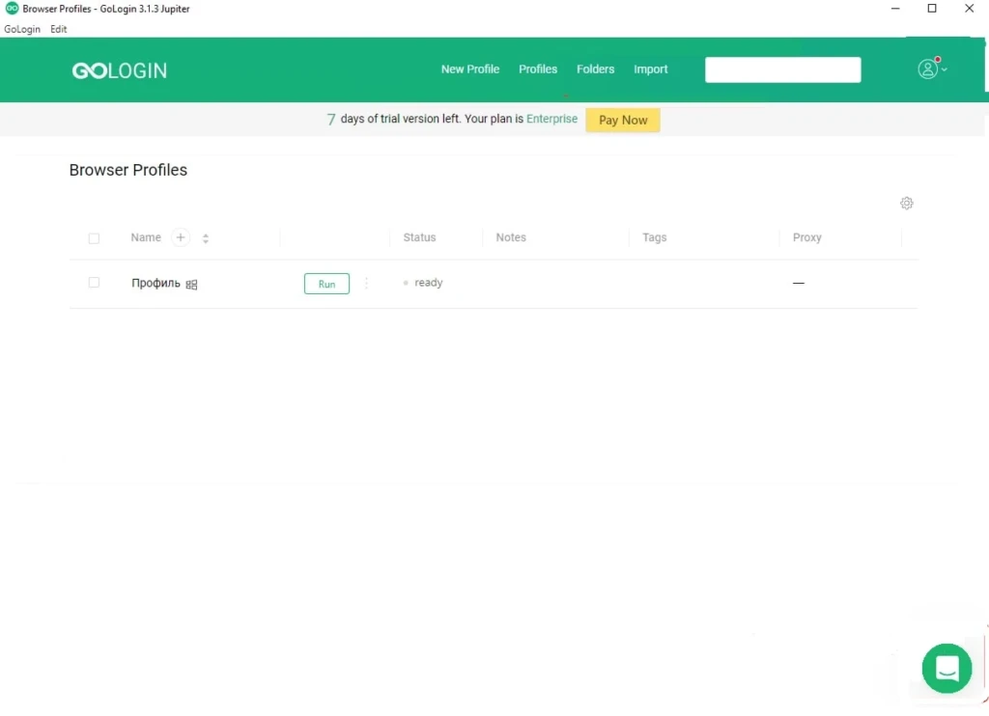Open the Enterprise plan link
The height and width of the screenshot is (716, 989).
click(x=551, y=119)
